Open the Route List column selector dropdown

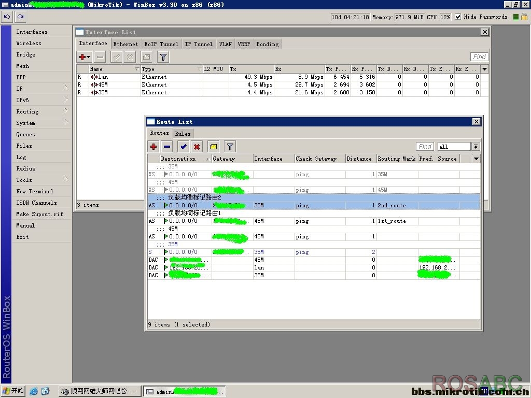pos(476,159)
